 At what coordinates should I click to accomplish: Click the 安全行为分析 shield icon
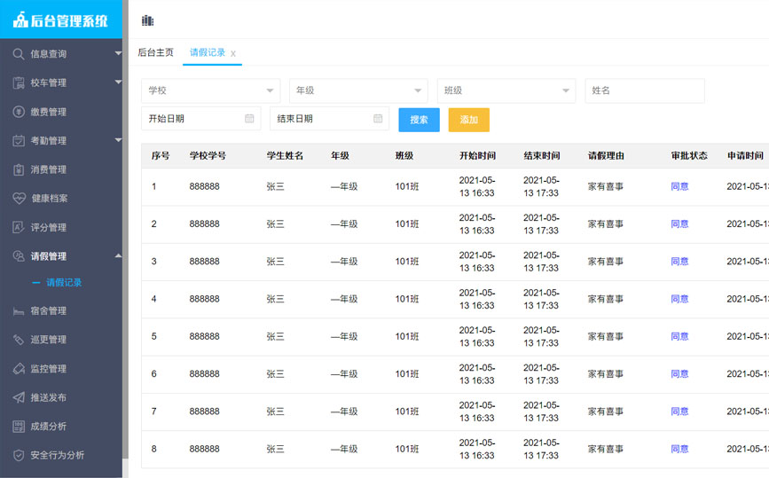coord(18,455)
